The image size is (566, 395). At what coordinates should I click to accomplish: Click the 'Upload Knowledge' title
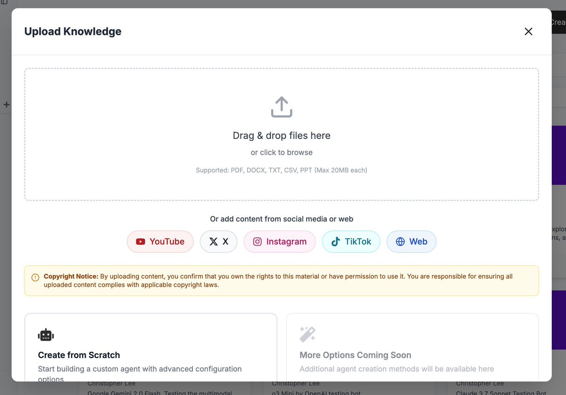pyautogui.click(x=73, y=32)
